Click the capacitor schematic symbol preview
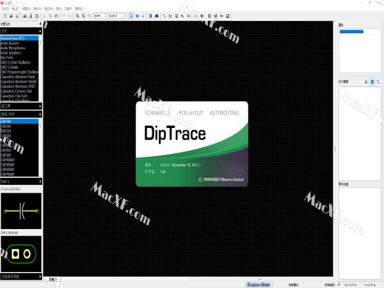The image size is (384, 288). [x=21, y=211]
